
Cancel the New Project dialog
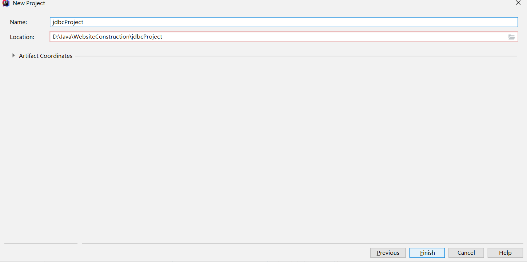[466, 253]
